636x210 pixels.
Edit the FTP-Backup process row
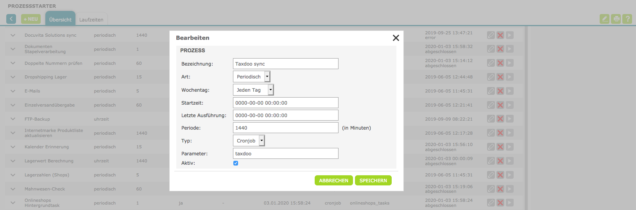point(491,119)
